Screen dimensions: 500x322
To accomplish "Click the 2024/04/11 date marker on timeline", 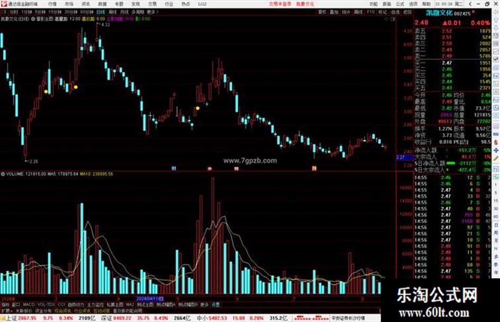I will [x=150, y=299].
